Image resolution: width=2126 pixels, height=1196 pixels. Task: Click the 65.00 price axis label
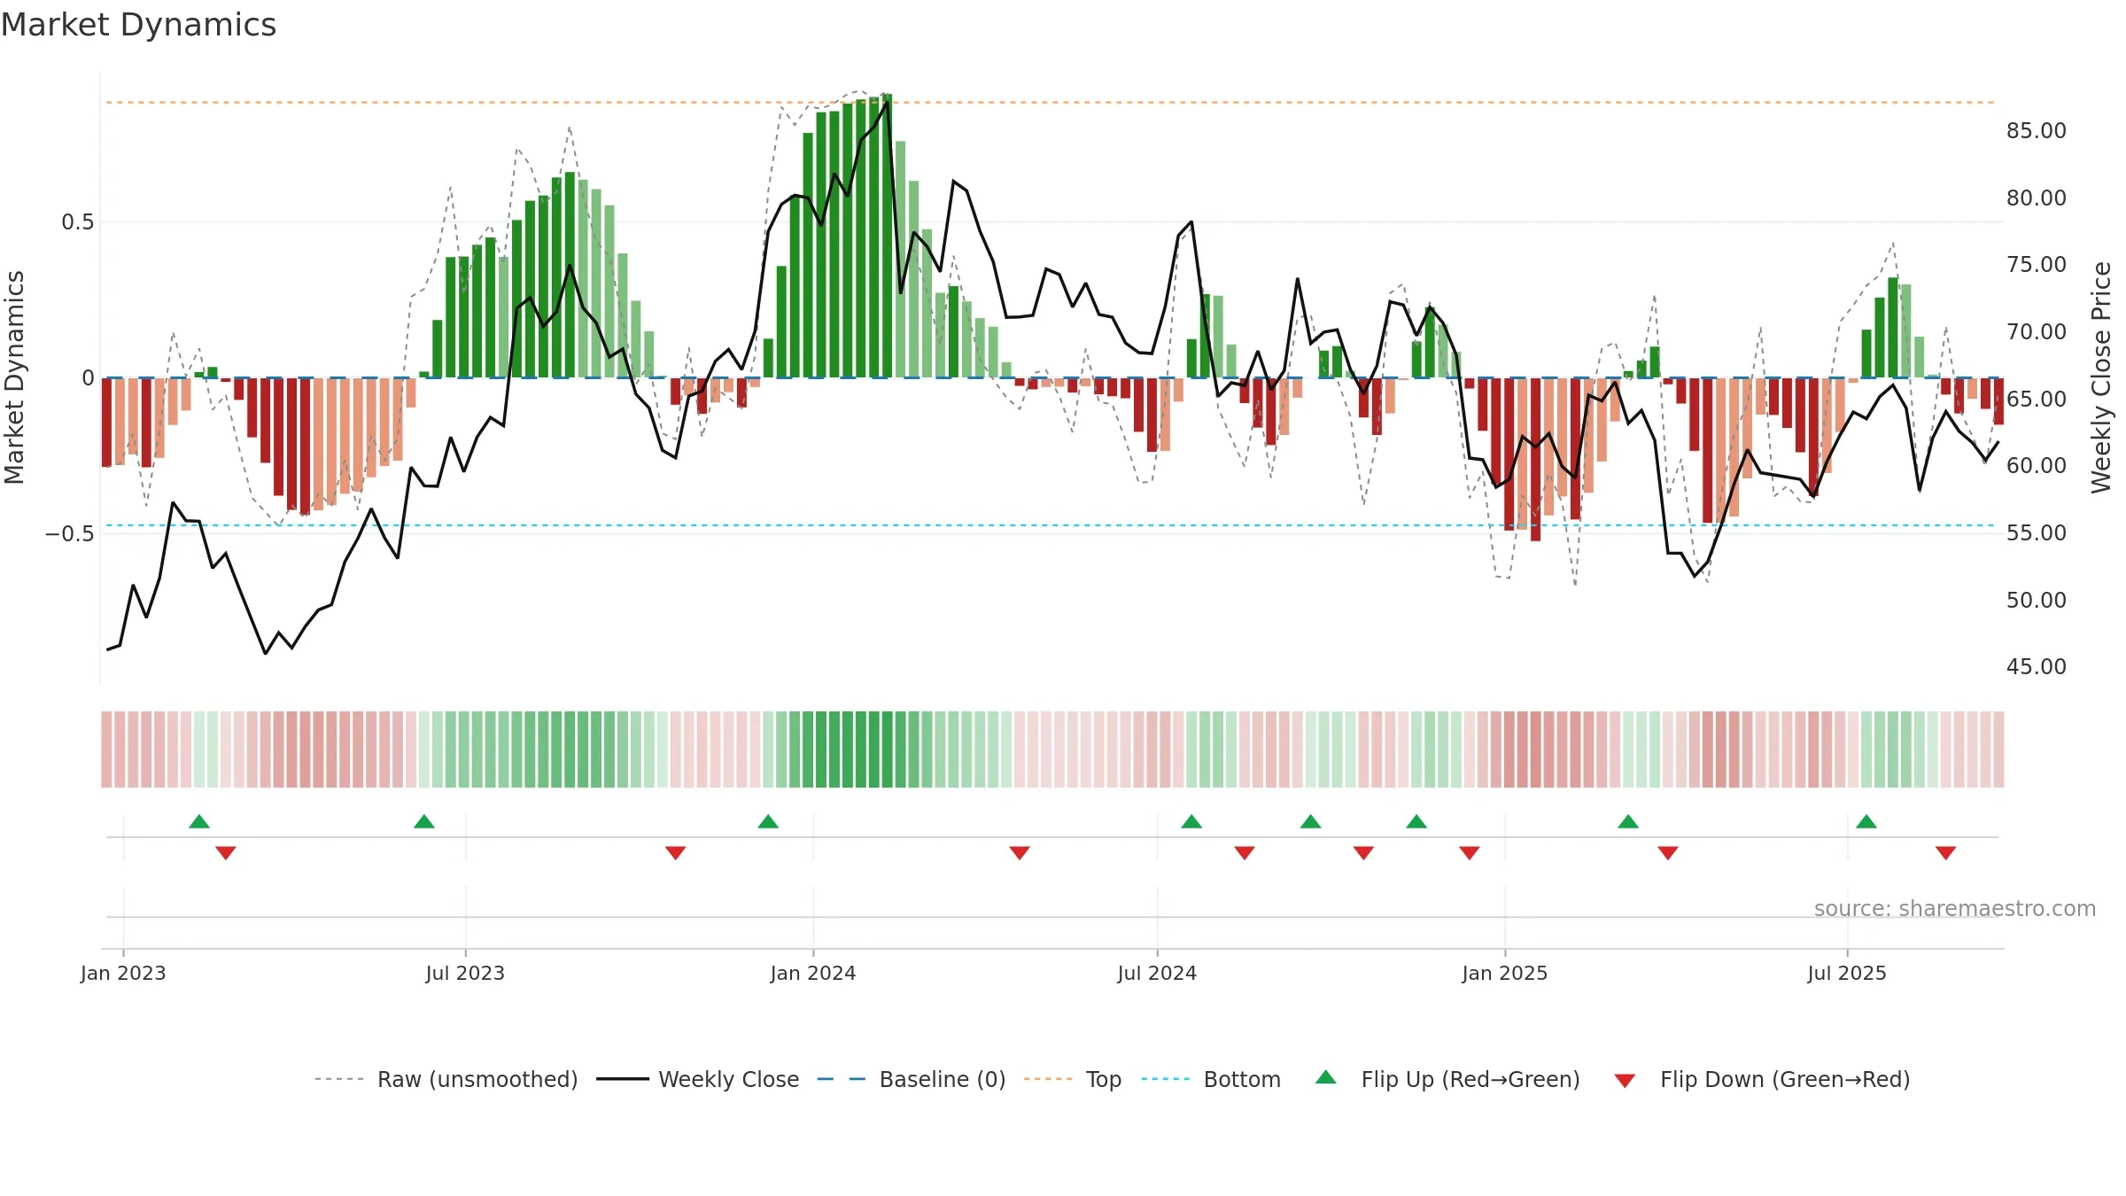(x=2037, y=400)
